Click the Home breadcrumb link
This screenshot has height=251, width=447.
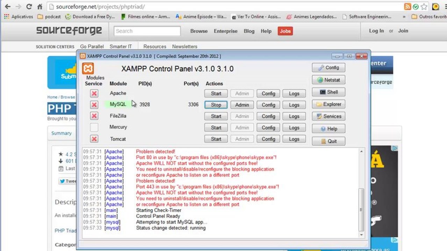[x=52, y=97]
